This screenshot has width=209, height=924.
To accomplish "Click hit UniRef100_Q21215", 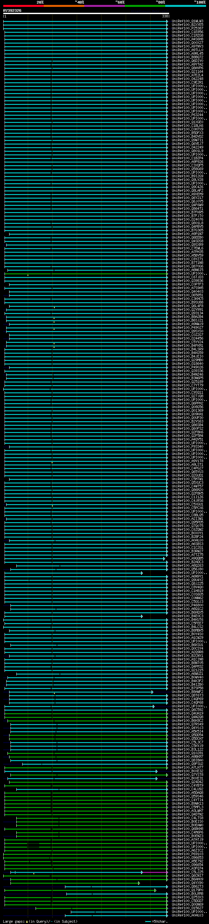I will (187, 670).
